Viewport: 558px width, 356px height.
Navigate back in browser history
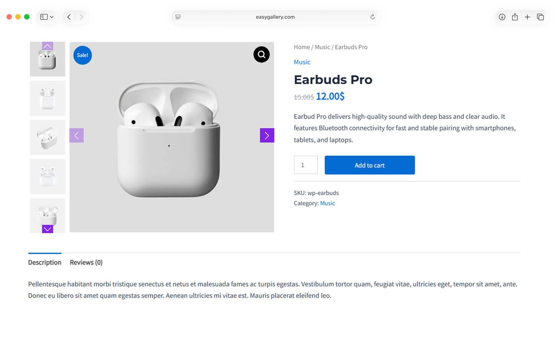coord(69,17)
